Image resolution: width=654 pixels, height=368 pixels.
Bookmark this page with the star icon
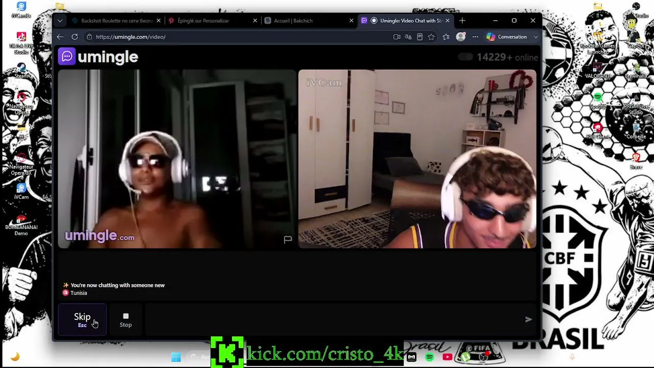click(x=431, y=37)
